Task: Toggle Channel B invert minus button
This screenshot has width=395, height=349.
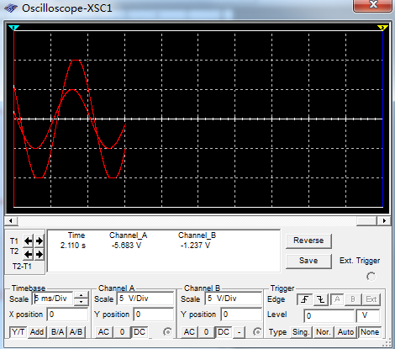Action: pyautogui.click(x=239, y=332)
